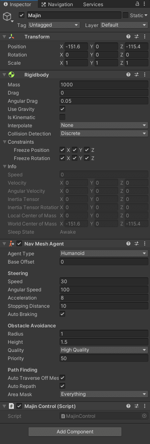Open Nav Mesh Agent more options menu
This screenshot has width=150, height=444.
(x=145, y=243)
